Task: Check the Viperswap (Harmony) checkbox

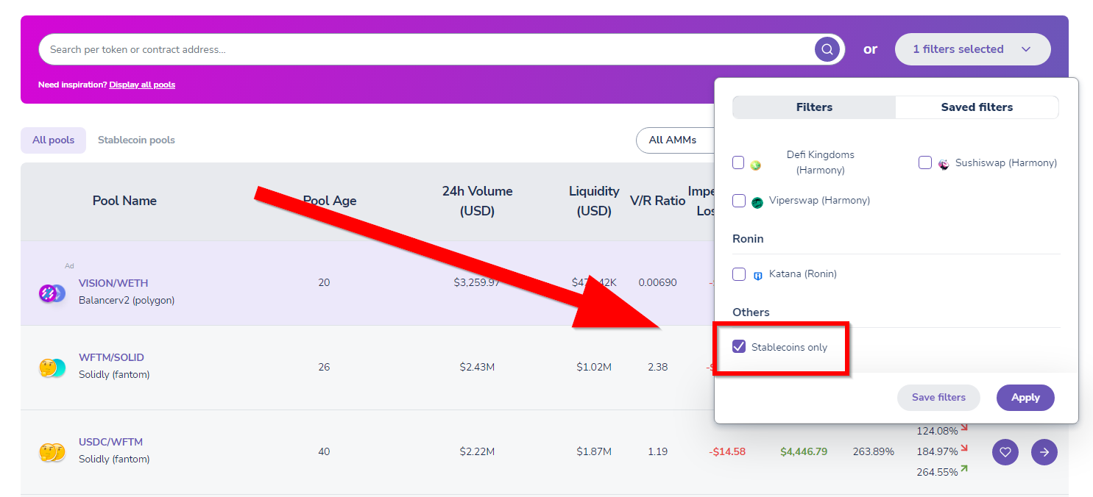Action: 739,200
